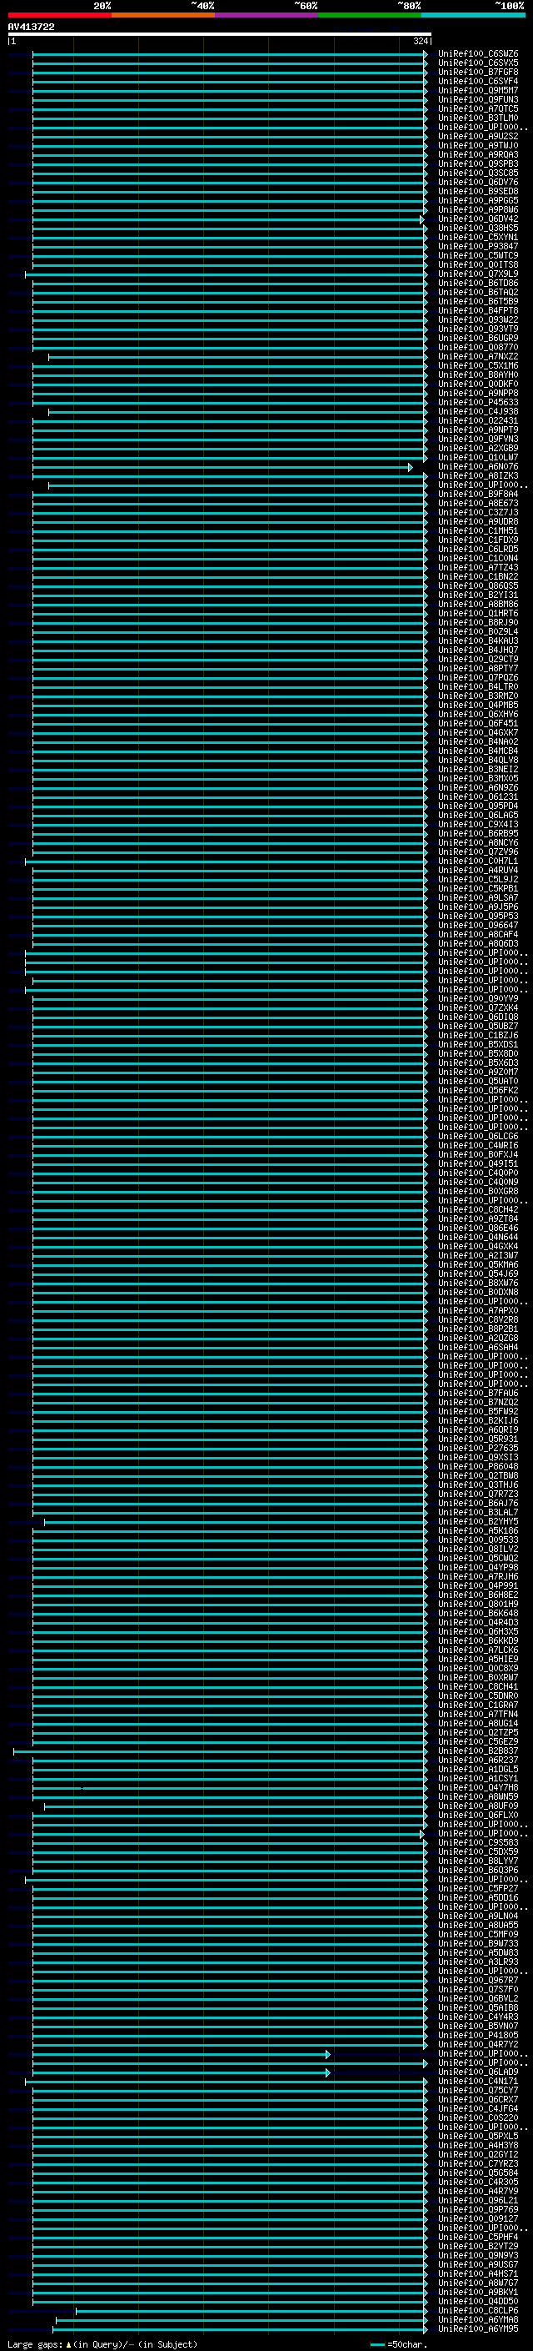Click the query end position 324
Image resolution: width=533 pixels, height=2351 pixels.
tap(420, 41)
